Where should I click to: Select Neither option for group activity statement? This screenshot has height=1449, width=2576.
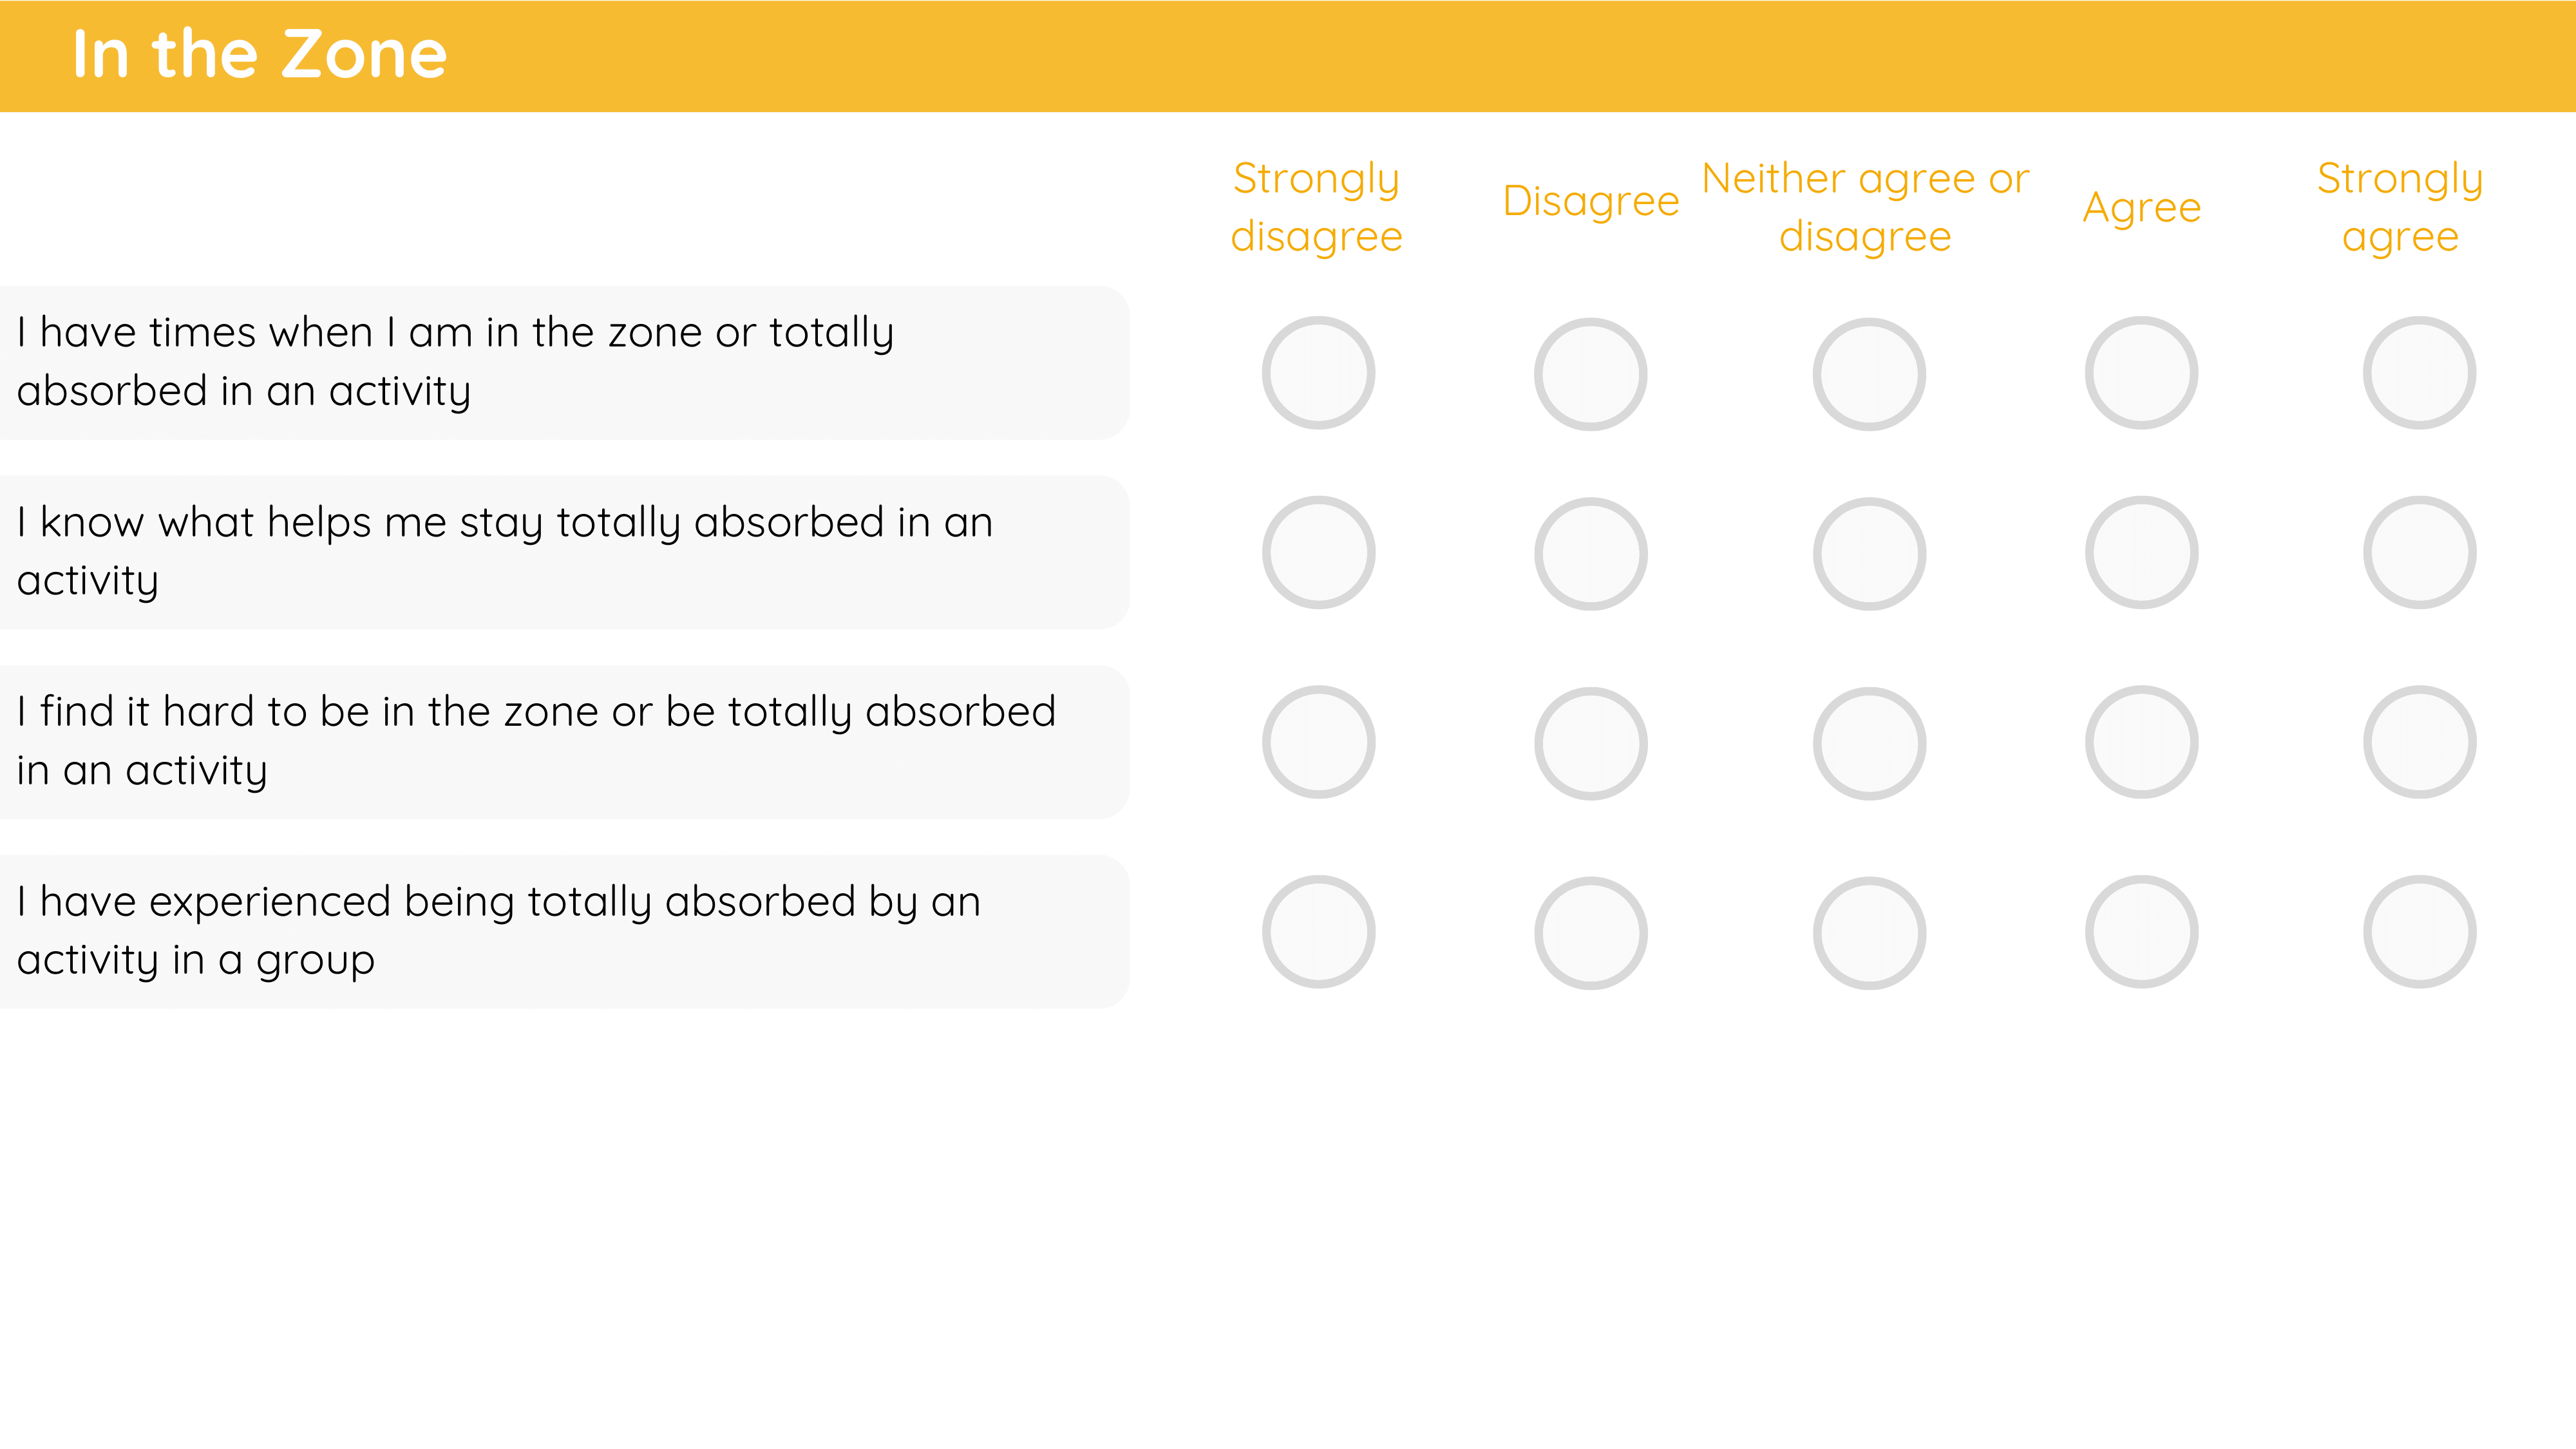click(1869, 933)
